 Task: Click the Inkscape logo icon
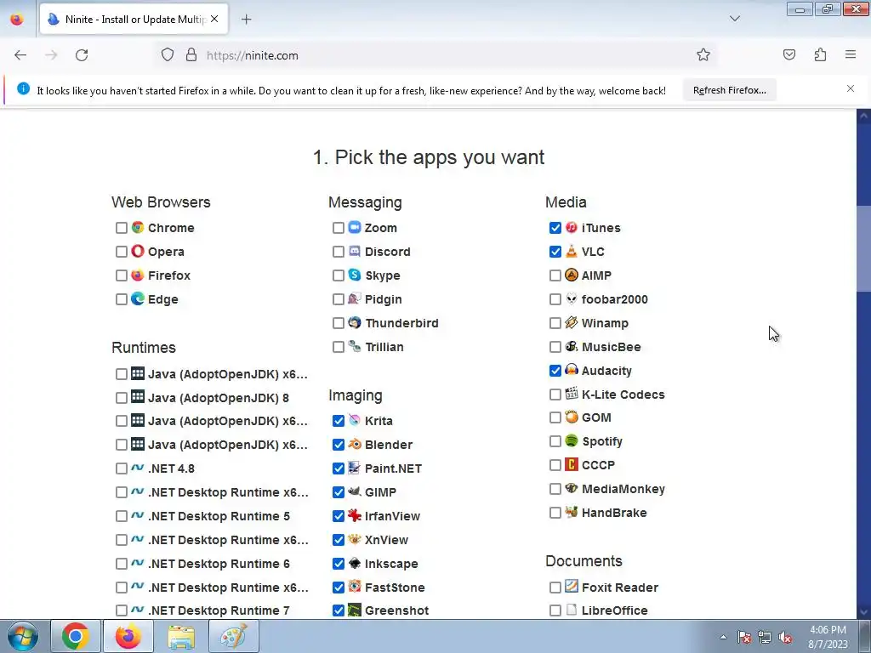click(x=355, y=563)
